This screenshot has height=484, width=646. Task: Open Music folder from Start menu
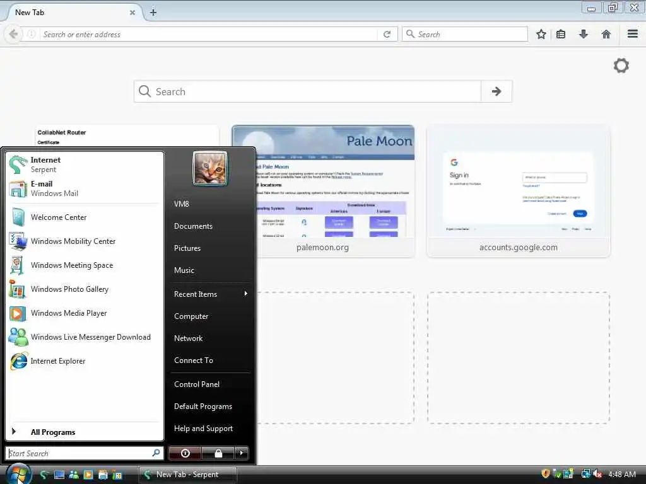coord(210,270)
